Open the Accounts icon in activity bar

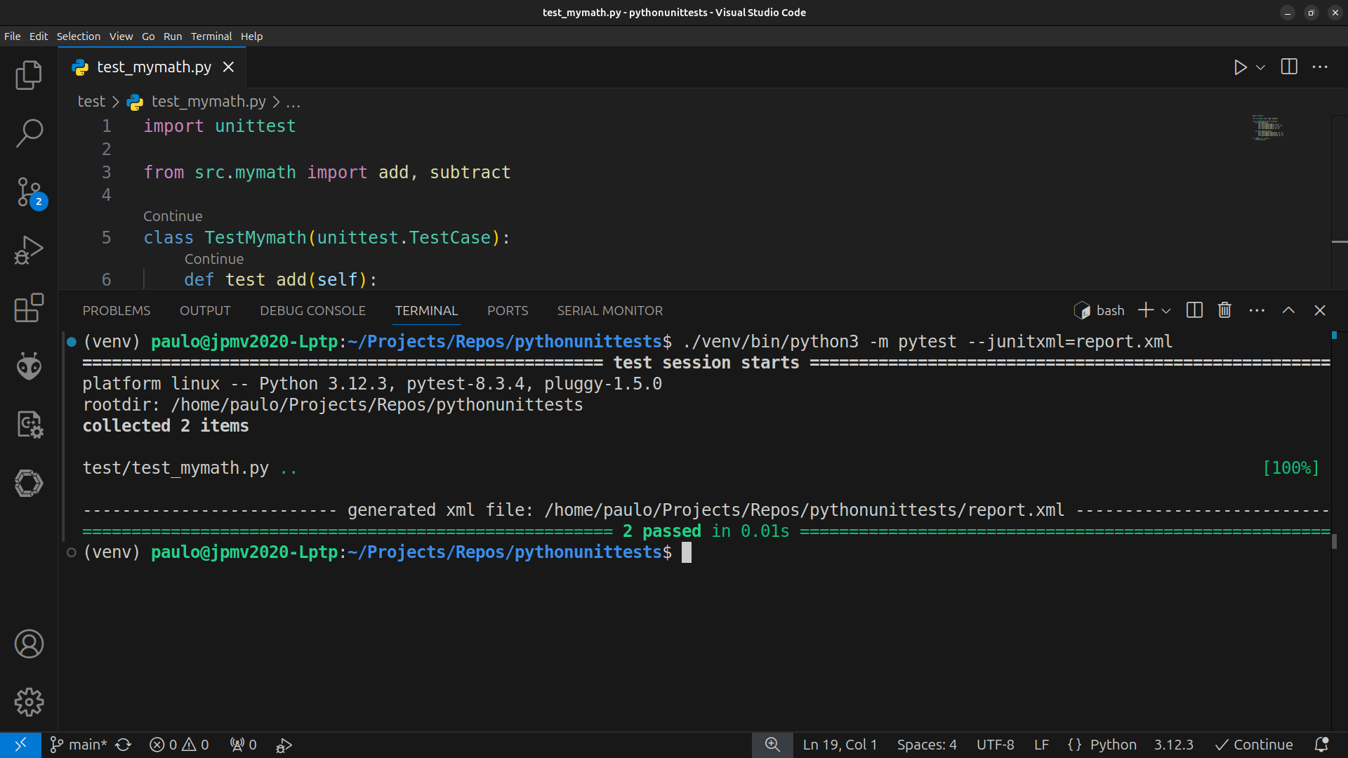29,644
